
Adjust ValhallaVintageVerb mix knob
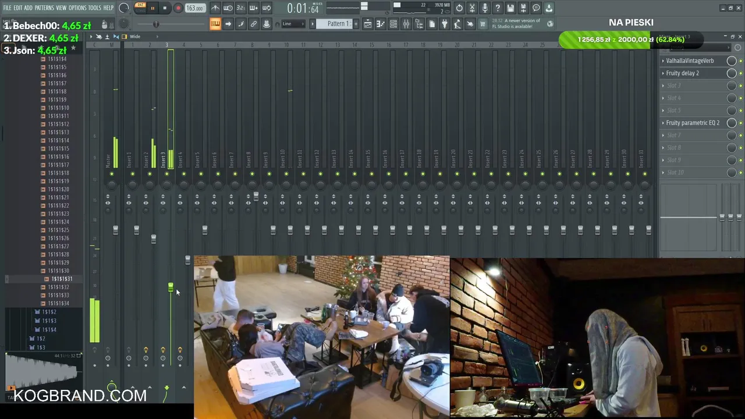pos(732,61)
